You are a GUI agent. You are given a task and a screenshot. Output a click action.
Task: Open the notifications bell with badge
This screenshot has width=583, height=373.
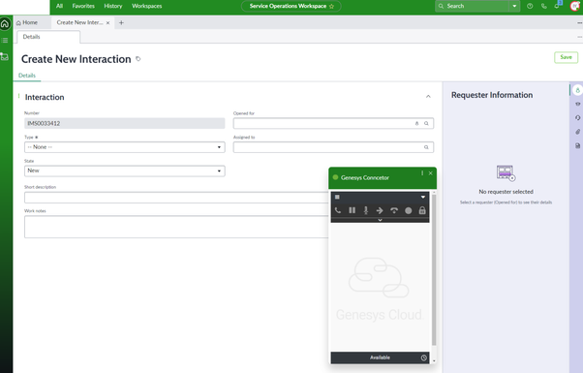pyautogui.click(x=557, y=6)
